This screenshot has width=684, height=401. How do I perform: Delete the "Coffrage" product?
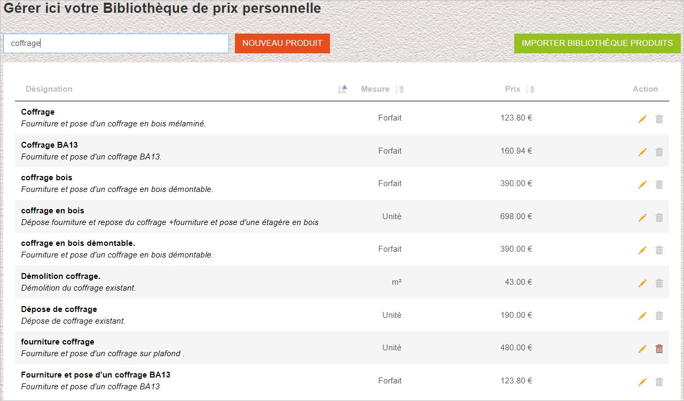pos(659,119)
